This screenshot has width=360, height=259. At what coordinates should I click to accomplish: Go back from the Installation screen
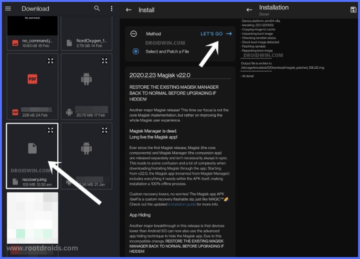coord(249,10)
